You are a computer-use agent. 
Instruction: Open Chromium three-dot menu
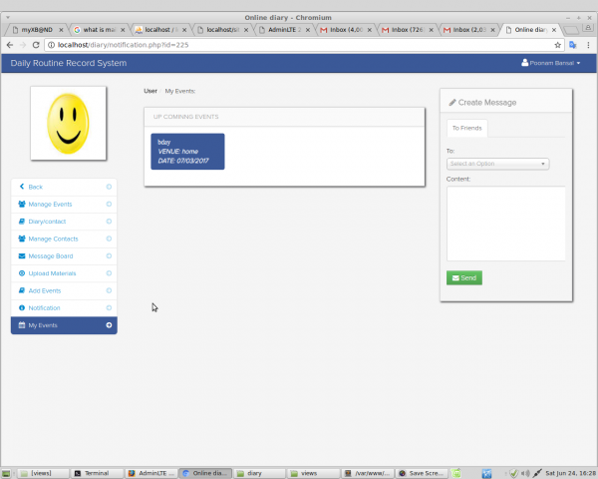click(588, 45)
